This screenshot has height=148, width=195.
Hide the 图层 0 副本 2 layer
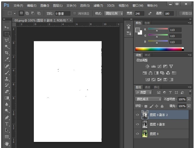pyautogui.click(x=137, y=115)
